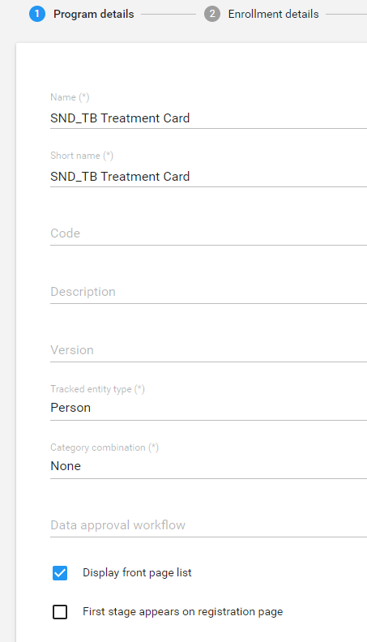Click the blue step 1 circle icon
This screenshot has width=367, height=642.
tap(36, 14)
